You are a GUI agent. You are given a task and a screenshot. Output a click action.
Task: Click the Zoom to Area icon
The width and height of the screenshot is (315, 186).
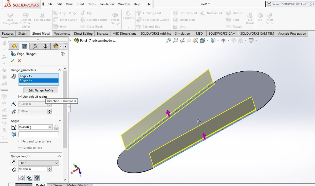point(175,40)
